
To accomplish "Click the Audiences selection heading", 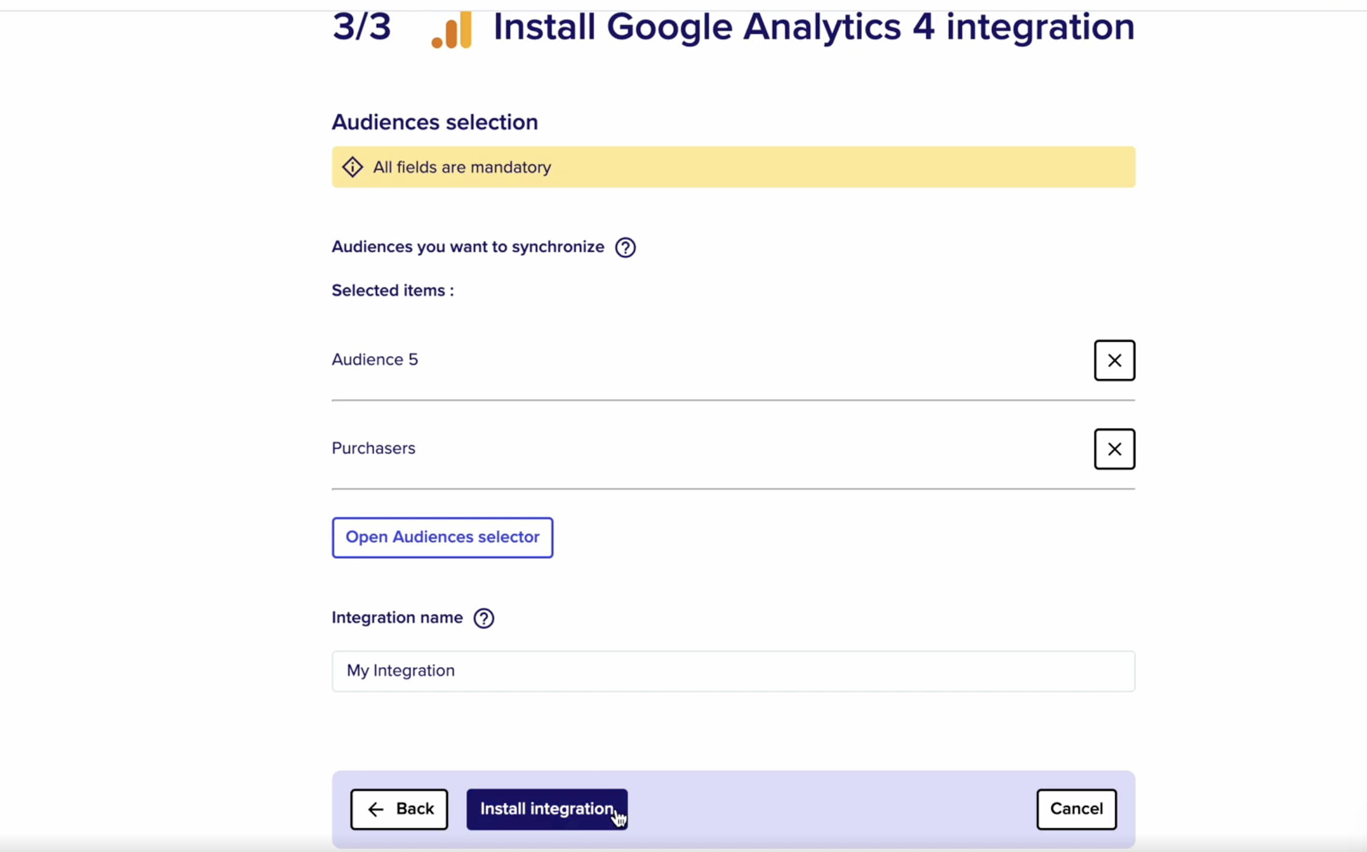I will 434,121.
